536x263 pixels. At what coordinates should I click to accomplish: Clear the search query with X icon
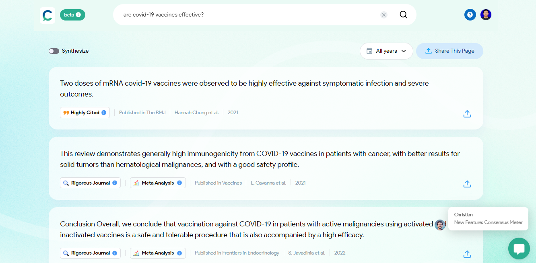click(x=384, y=15)
